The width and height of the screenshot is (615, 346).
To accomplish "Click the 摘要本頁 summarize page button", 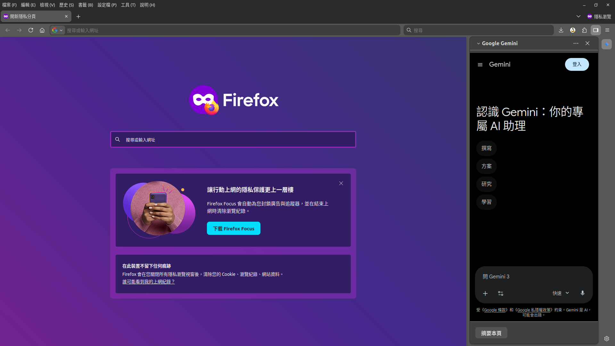I will (491, 333).
